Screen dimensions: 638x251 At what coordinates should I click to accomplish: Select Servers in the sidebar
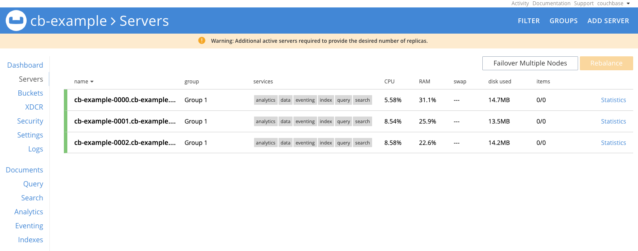point(31,79)
